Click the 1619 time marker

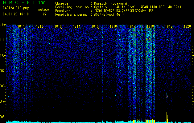(x=169, y=26)
